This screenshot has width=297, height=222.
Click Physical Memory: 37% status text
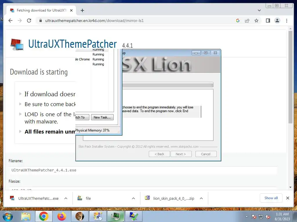tap(93, 130)
